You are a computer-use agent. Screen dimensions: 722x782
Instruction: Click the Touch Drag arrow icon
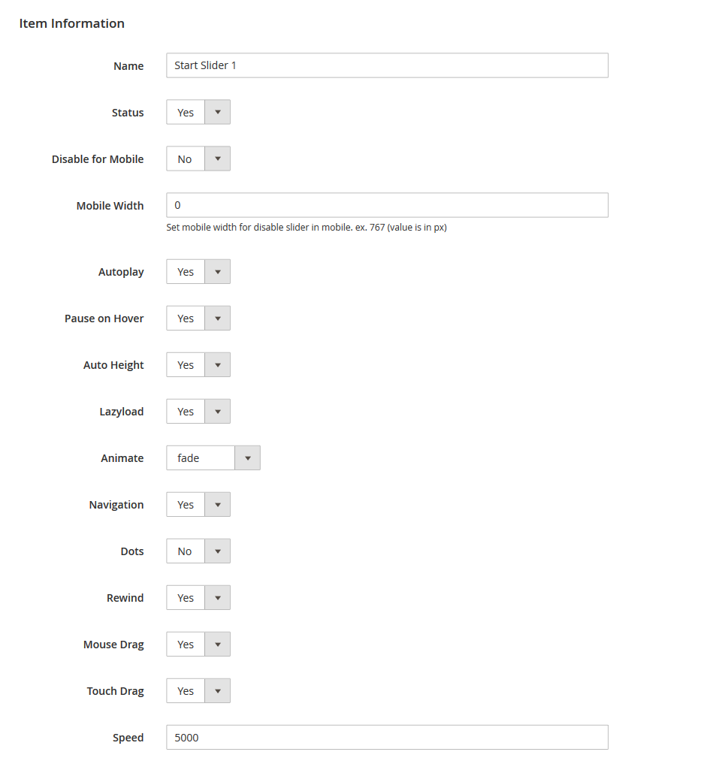coord(218,690)
